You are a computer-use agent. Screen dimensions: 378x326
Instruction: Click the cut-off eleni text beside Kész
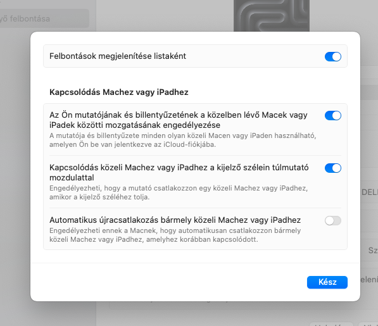pyautogui.click(x=369, y=280)
